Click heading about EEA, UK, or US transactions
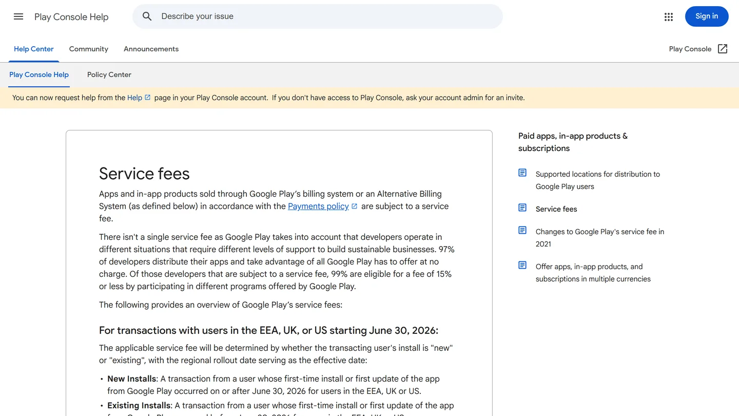This screenshot has width=739, height=416. (x=268, y=330)
